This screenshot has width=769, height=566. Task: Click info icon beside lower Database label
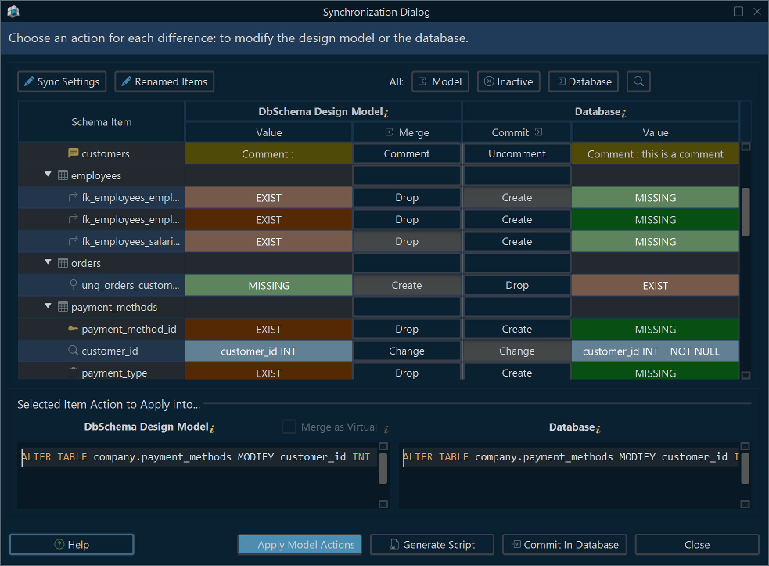click(x=598, y=428)
